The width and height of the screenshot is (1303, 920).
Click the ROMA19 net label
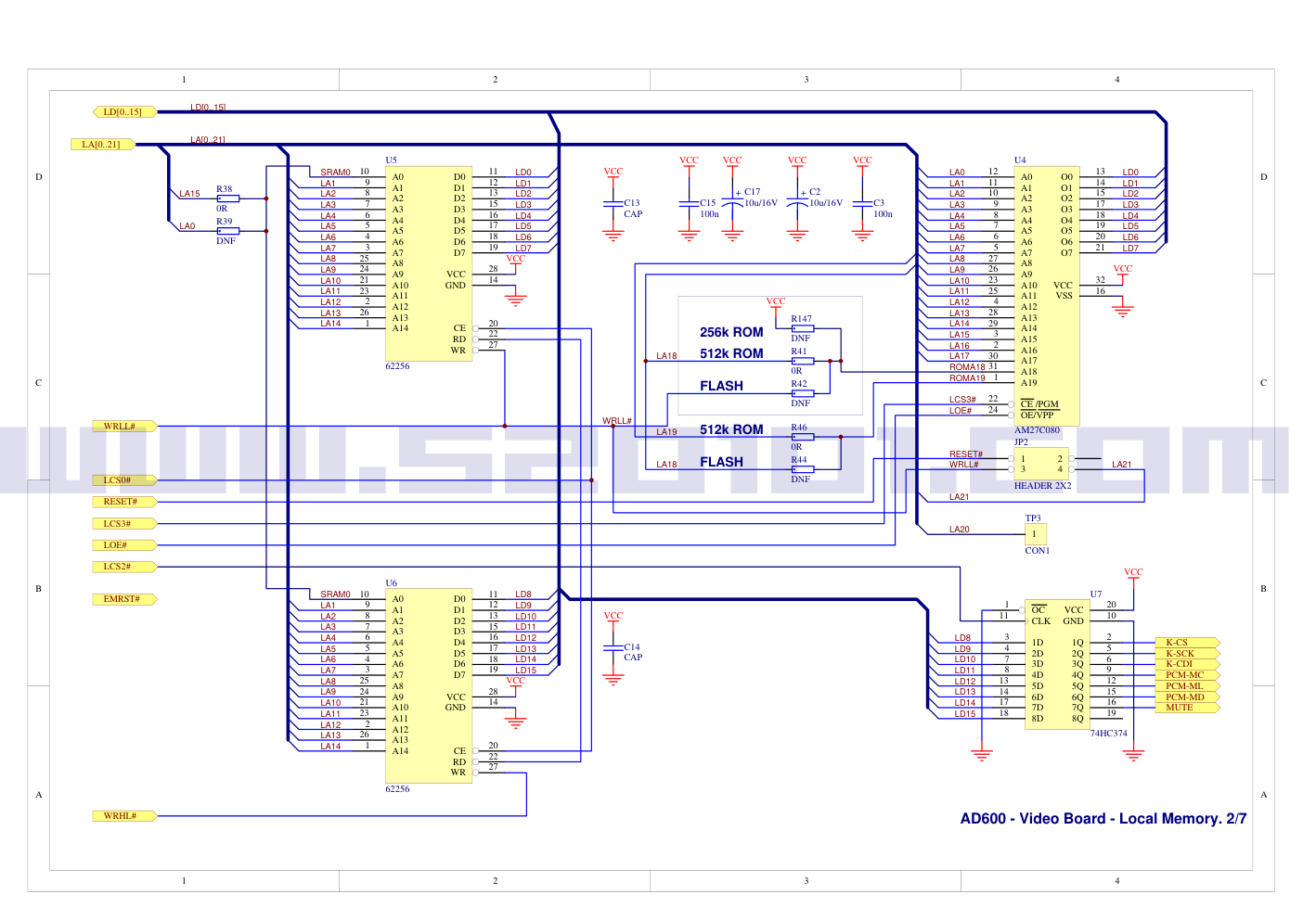point(967,378)
